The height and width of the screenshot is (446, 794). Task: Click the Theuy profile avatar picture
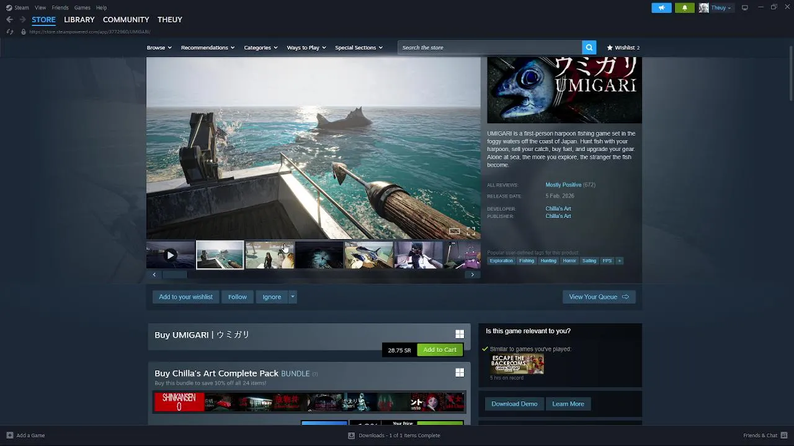(x=703, y=7)
